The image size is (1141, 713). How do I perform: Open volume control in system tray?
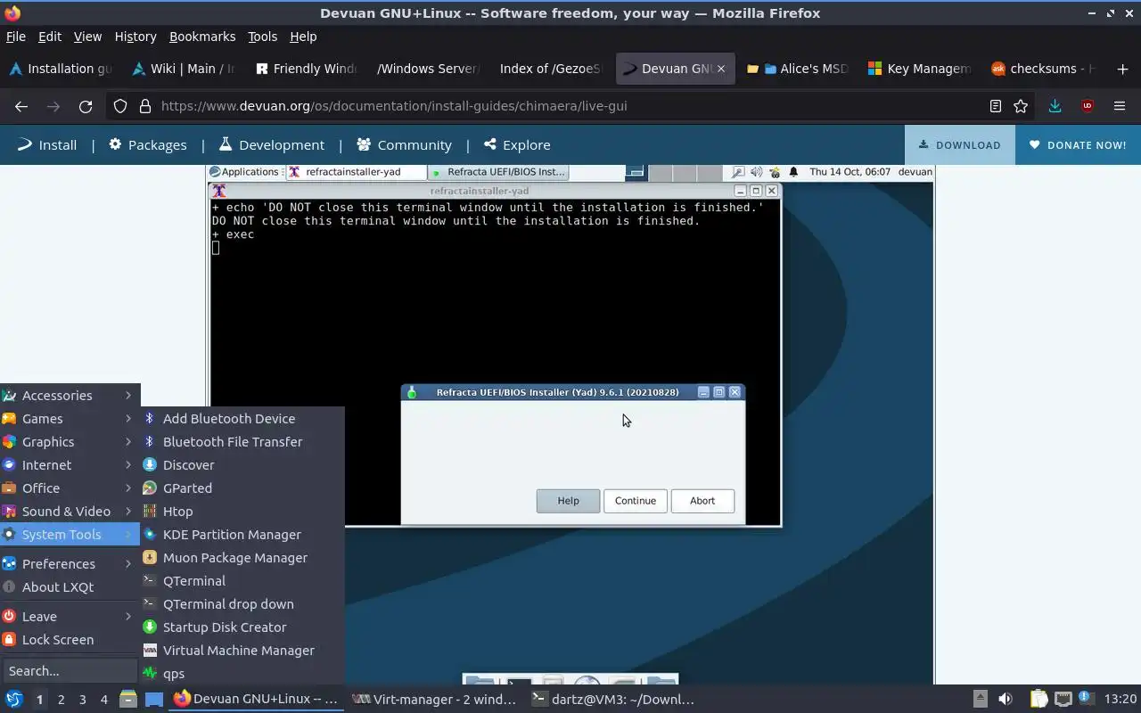(x=1005, y=699)
